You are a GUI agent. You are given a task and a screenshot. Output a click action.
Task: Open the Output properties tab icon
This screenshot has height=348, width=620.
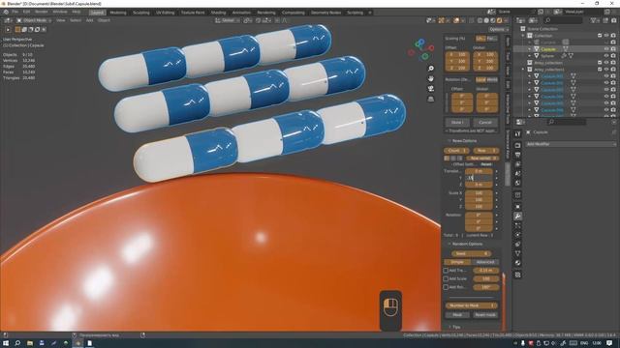click(x=517, y=155)
